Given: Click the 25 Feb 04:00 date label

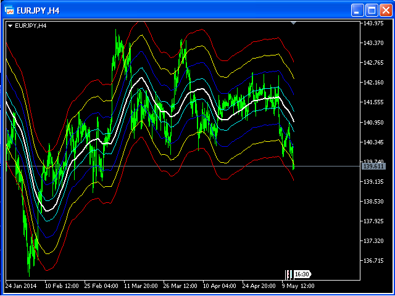Looking at the screenshot, I should (x=101, y=286).
